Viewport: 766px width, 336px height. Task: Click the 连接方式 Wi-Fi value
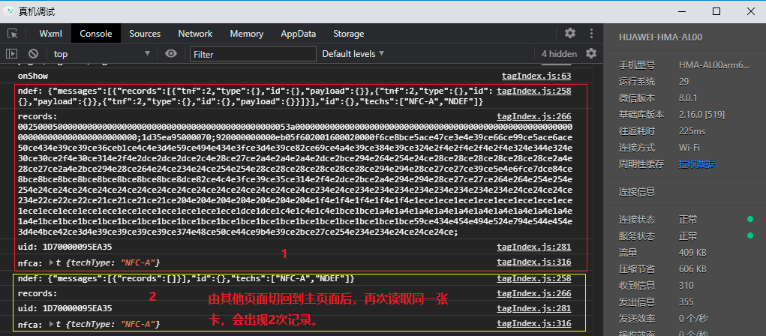click(689, 148)
